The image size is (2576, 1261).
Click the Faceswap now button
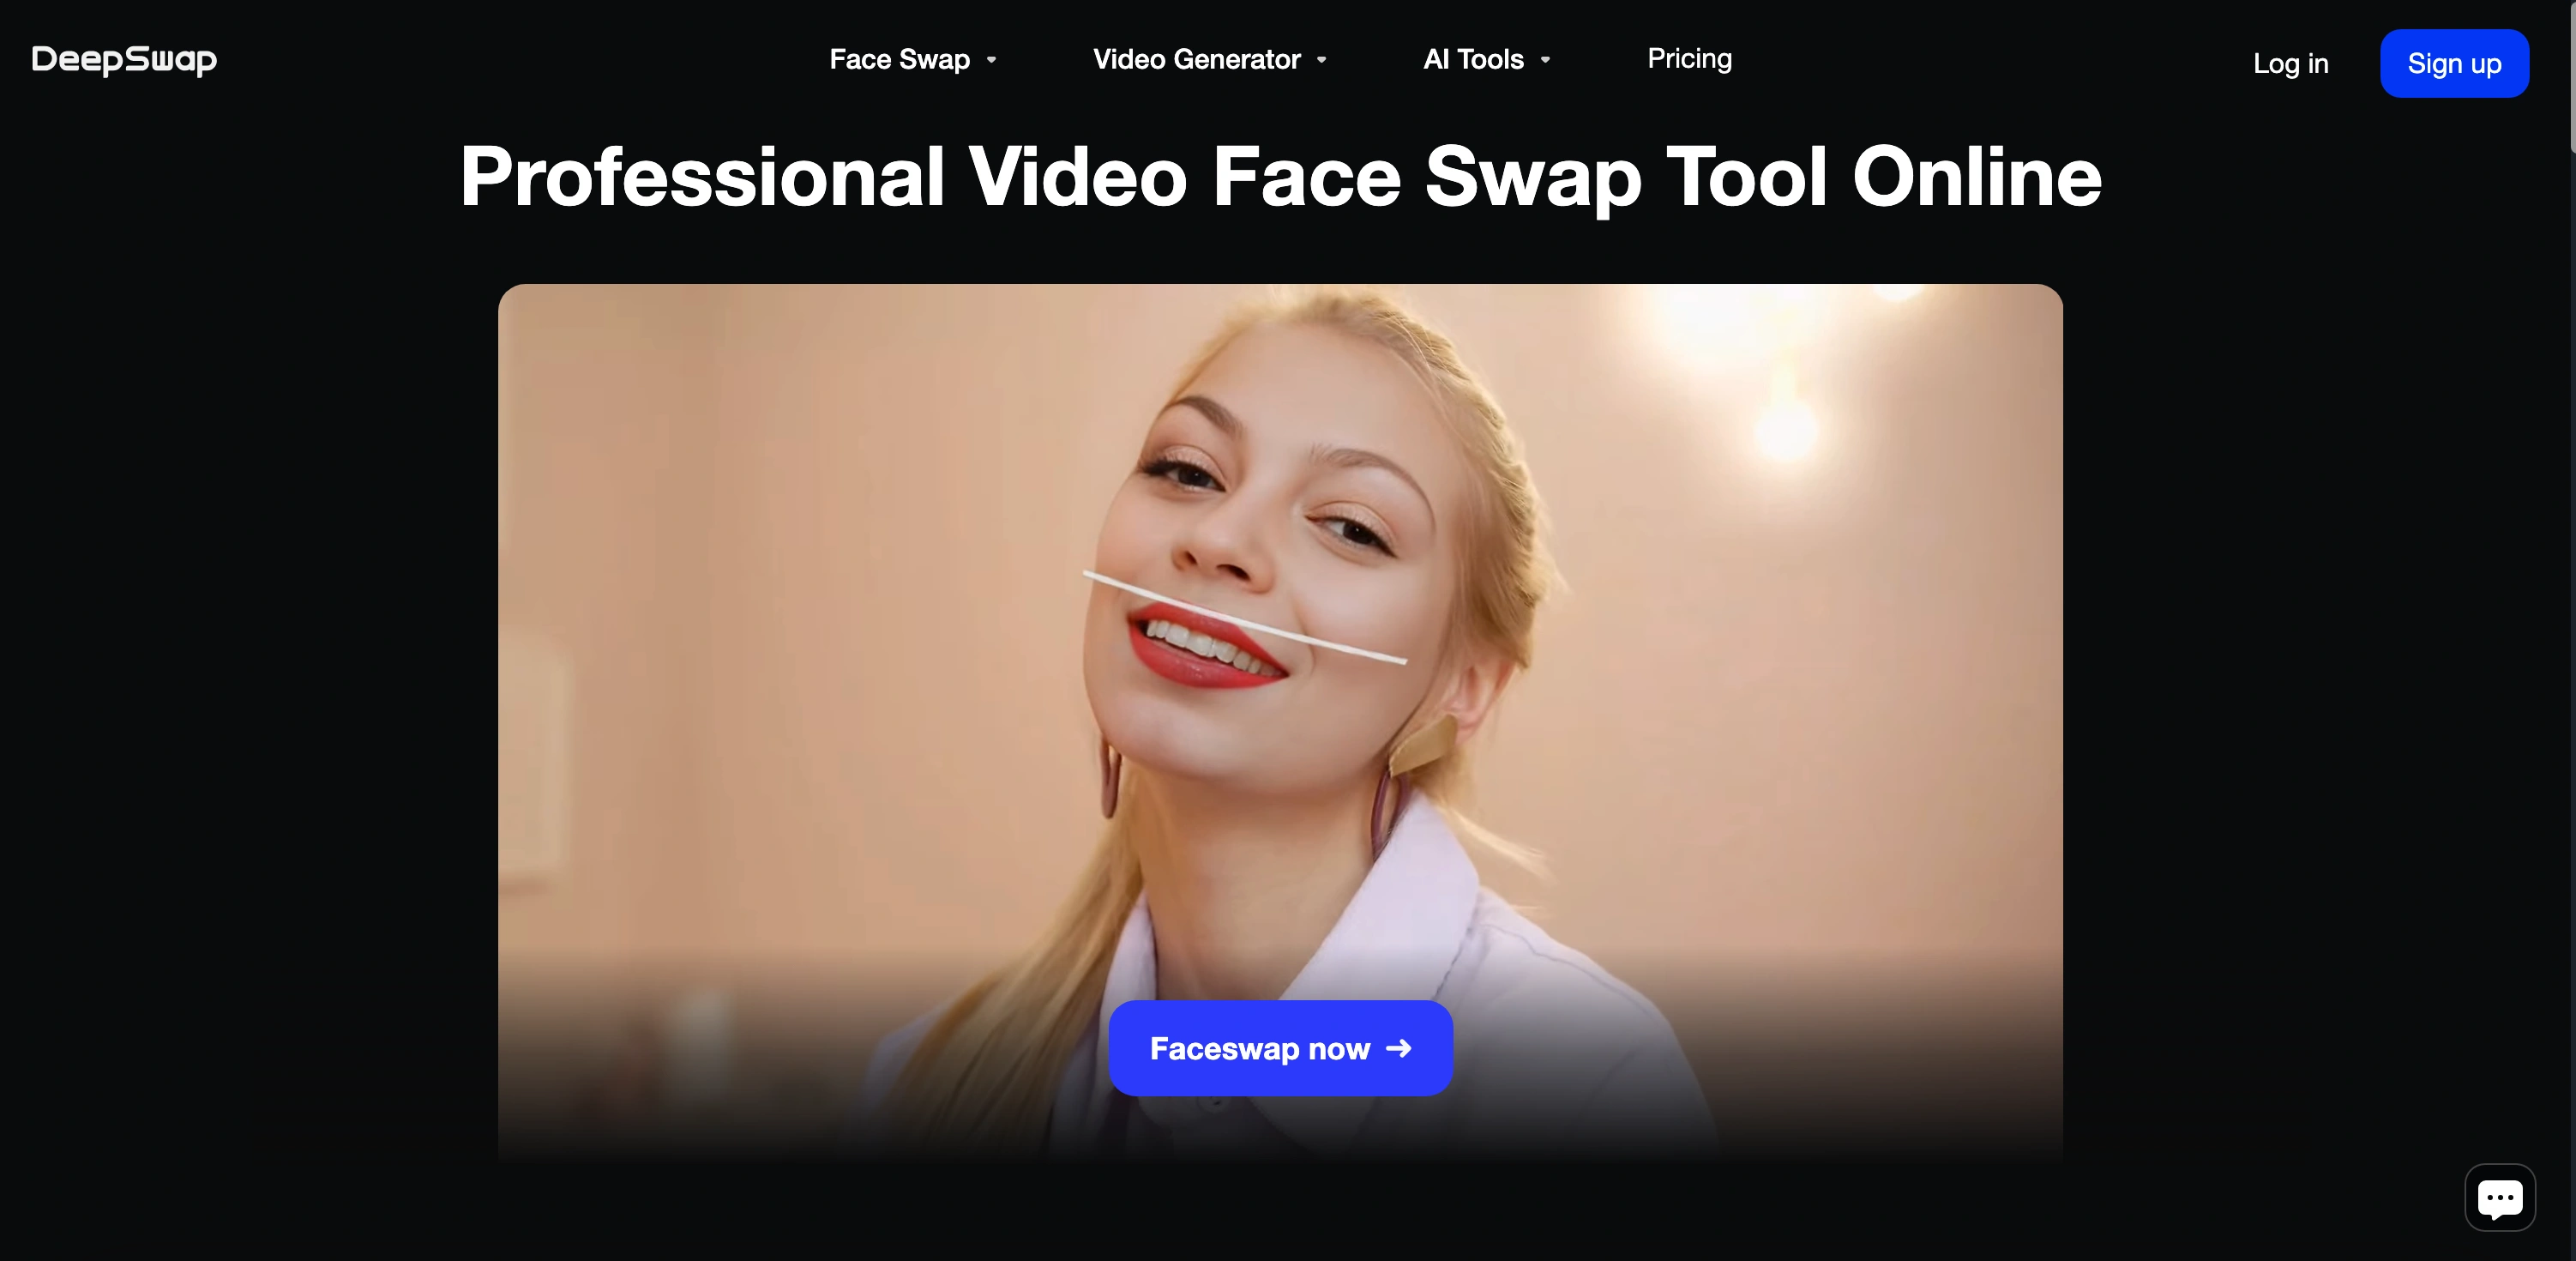[x=1280, y=1049]
